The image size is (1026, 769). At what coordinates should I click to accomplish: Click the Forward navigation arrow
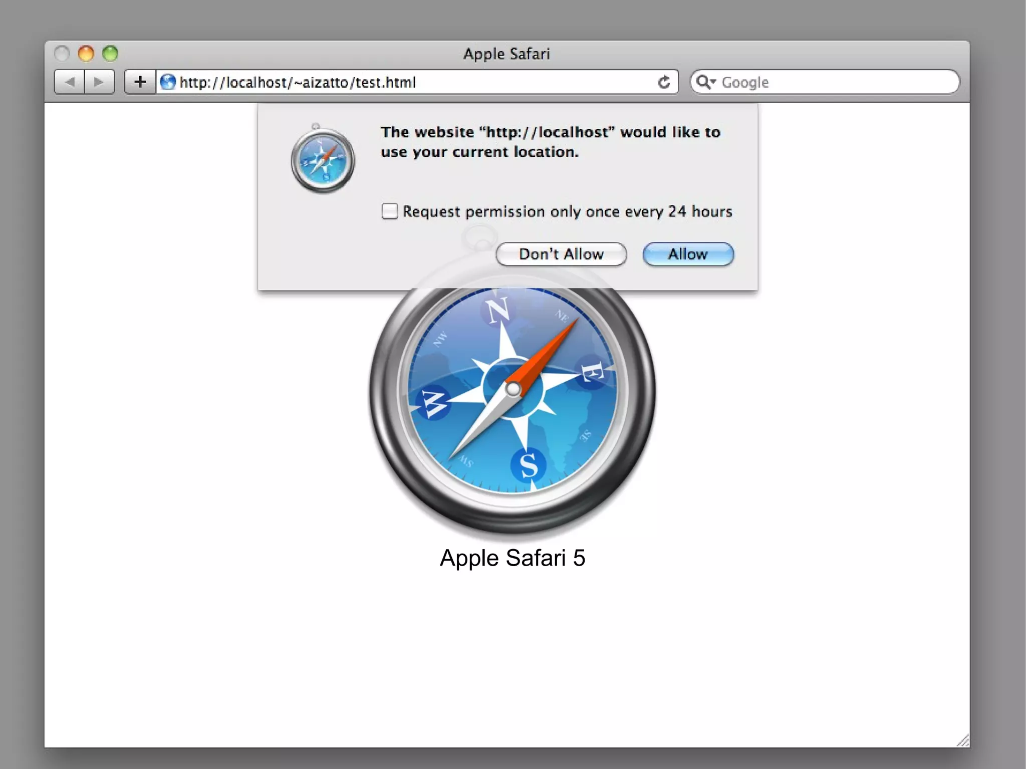tap(100, 82)
